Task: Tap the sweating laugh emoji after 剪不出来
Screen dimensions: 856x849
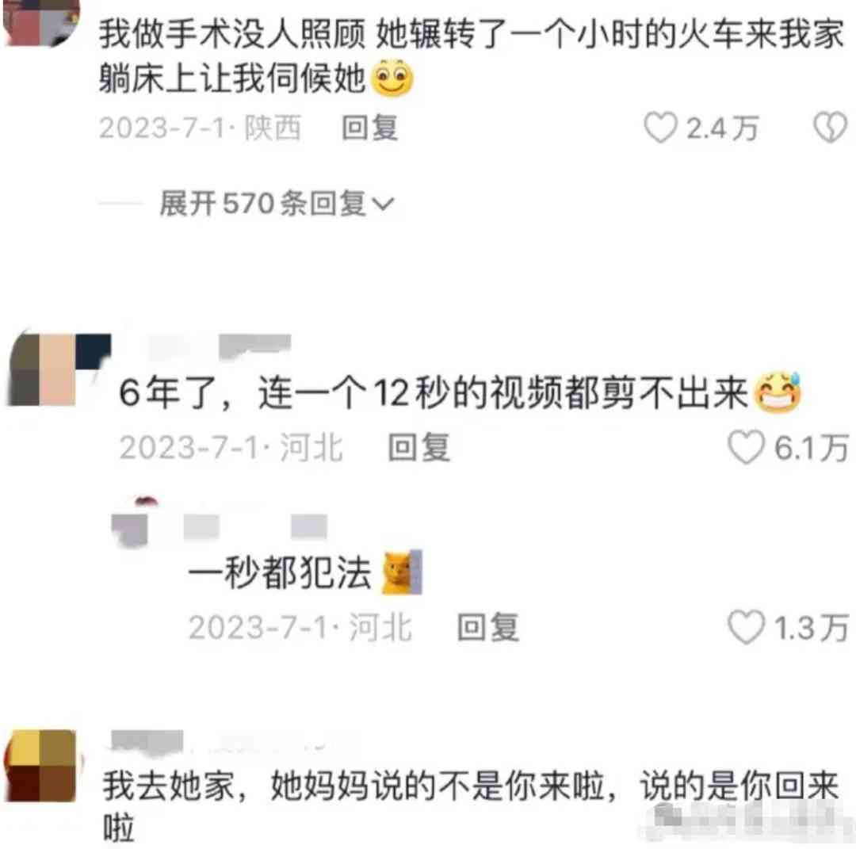Action: coord(778,392)
